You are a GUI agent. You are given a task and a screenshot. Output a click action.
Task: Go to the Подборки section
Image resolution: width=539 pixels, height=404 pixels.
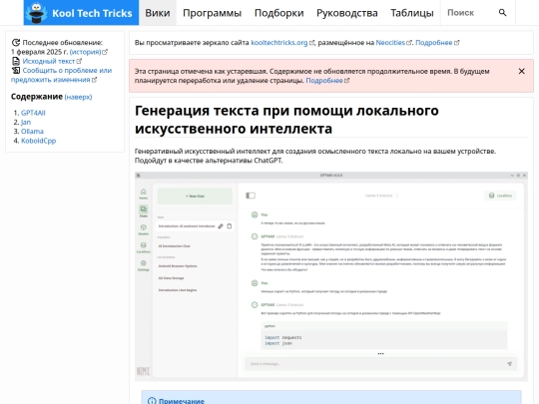279,13
